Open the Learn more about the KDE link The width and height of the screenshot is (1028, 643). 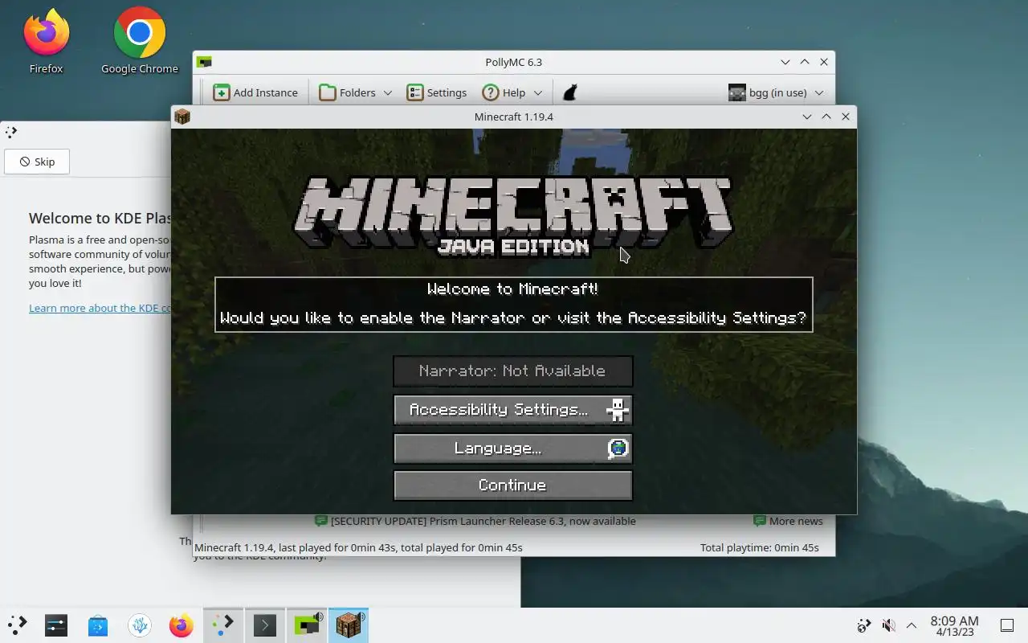[x=100, y=308]
